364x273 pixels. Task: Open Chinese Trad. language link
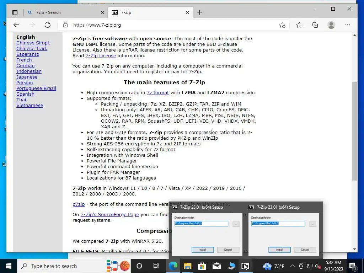click(32, 48)
